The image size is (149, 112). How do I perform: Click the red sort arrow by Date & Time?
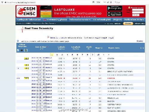pyautogui.click(x=47, y=47)
